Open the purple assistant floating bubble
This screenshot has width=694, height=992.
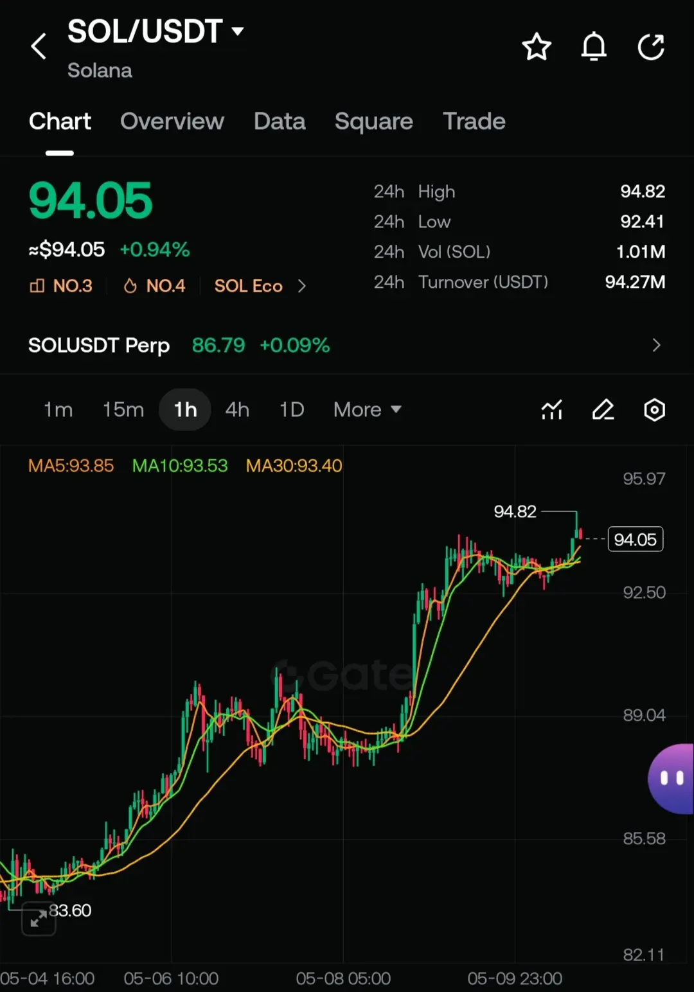tap(672, 779)
